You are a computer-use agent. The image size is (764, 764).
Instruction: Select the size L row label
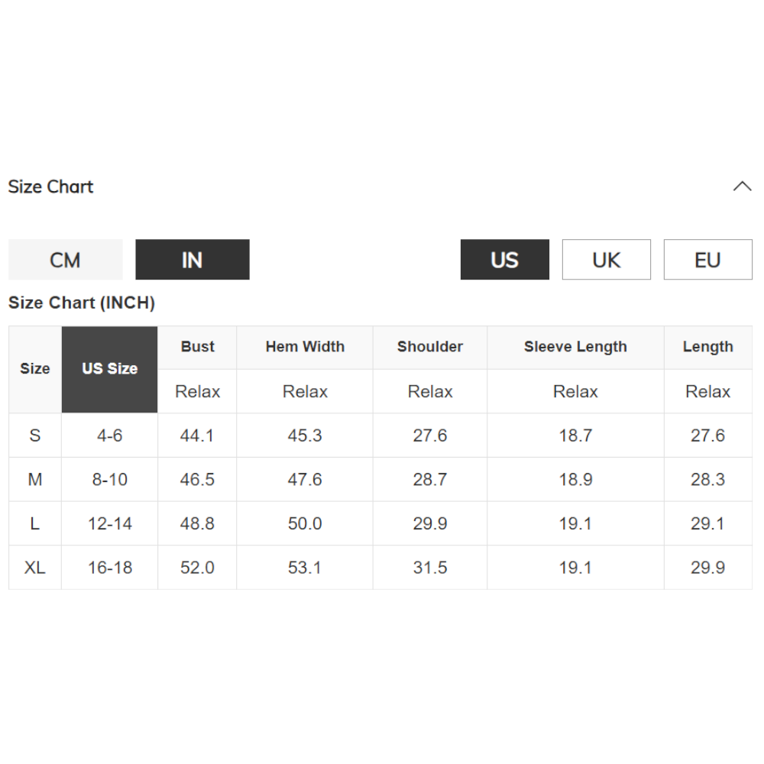(x=35, y=524)
